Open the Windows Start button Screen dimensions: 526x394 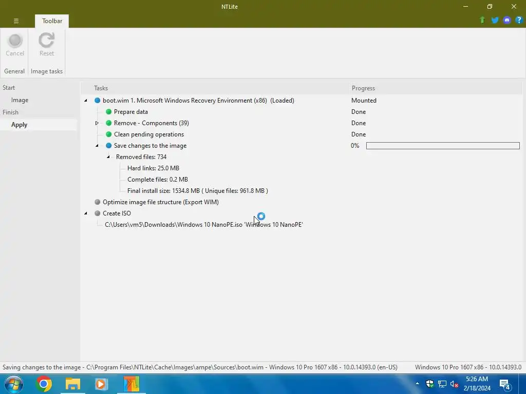(x=14, y=384)
